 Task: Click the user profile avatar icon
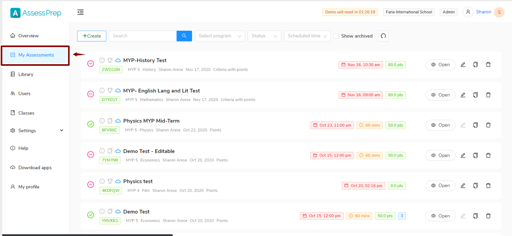tap(468, 12)
